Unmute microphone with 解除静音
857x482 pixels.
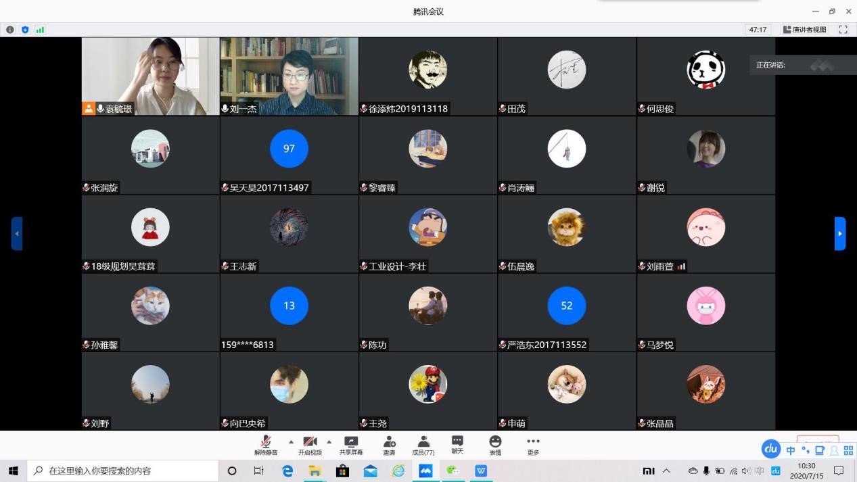coord(266,444)
